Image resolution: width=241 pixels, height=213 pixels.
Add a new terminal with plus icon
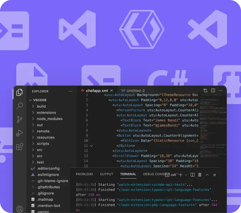181,175
